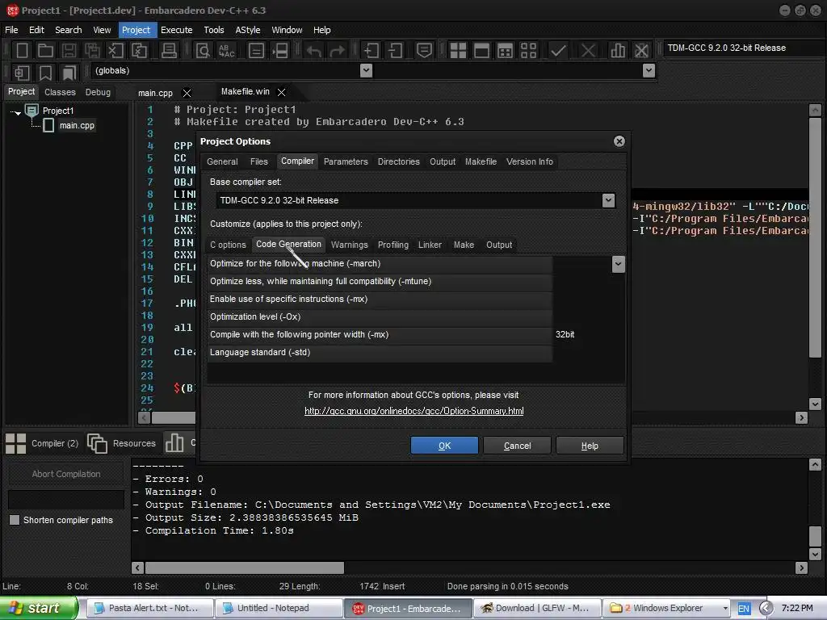Click Cancel in the Project Options dialog

click(518, 446)
